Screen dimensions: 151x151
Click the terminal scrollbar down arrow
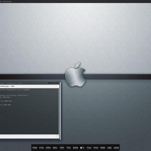pos(58,136)
